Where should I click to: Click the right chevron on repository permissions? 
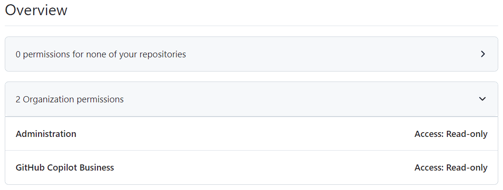483,54
